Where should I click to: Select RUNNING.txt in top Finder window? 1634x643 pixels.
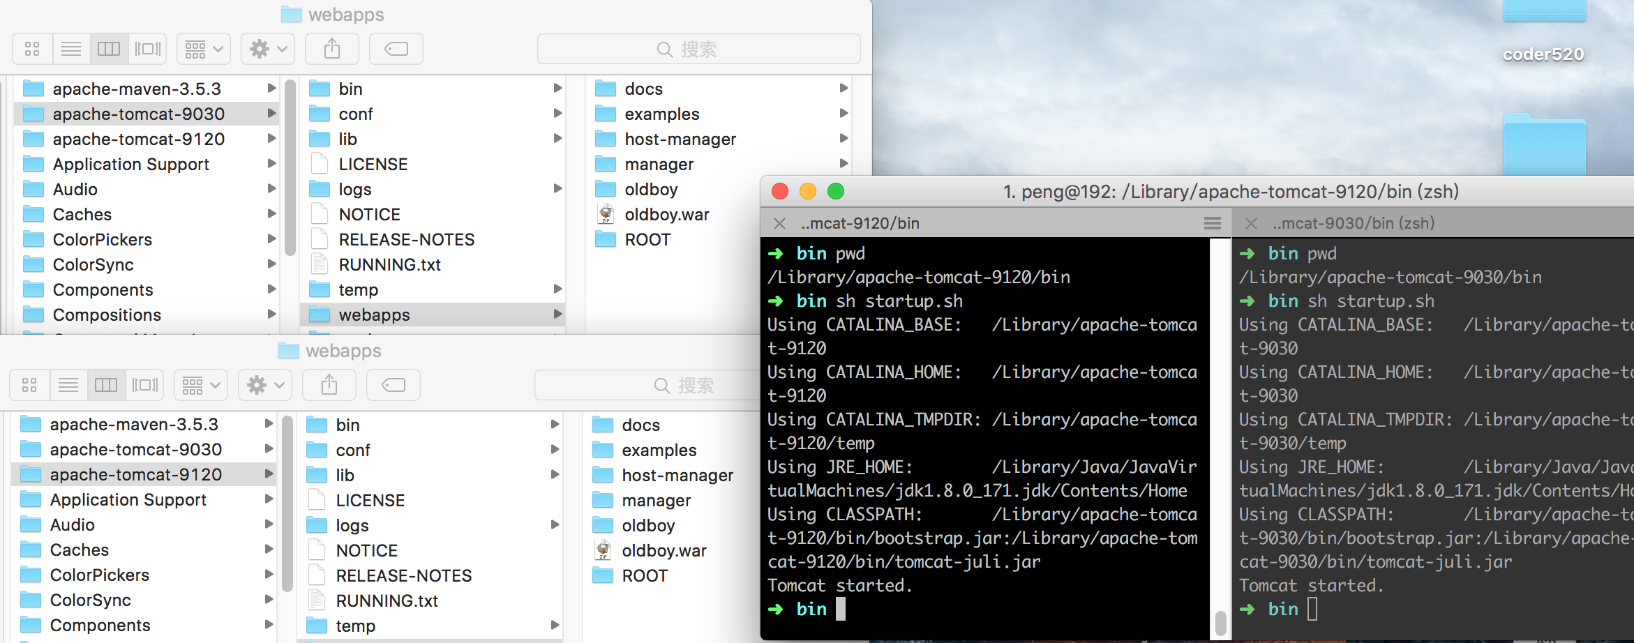coord(433,264)
